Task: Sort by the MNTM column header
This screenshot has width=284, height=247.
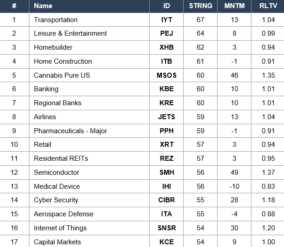Action: pyautogui.click(x=234, y=6)
